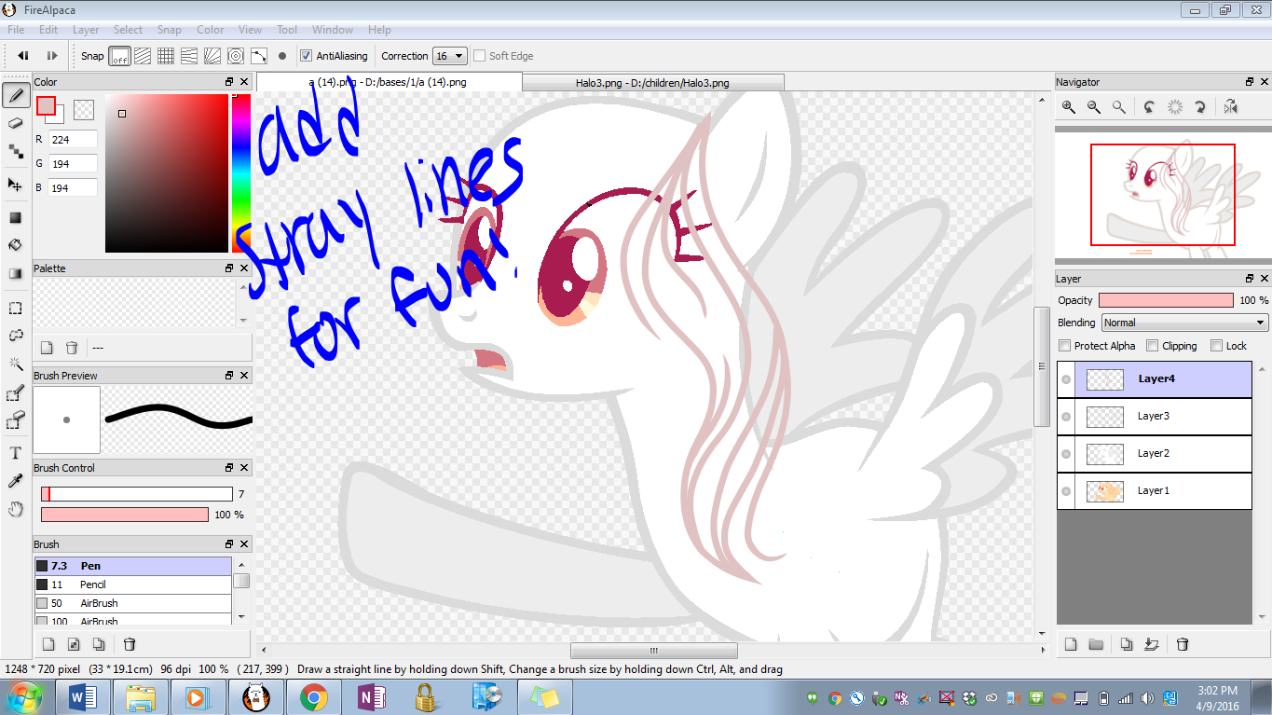Choose the Text tool
This screenshot has height=715, width=1272.
click(15, 453)
